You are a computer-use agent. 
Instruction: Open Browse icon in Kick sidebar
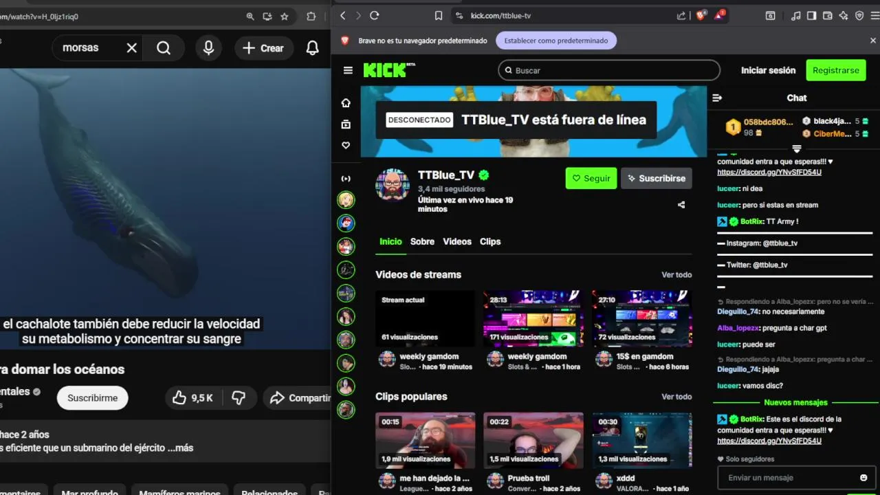(346, 124)
